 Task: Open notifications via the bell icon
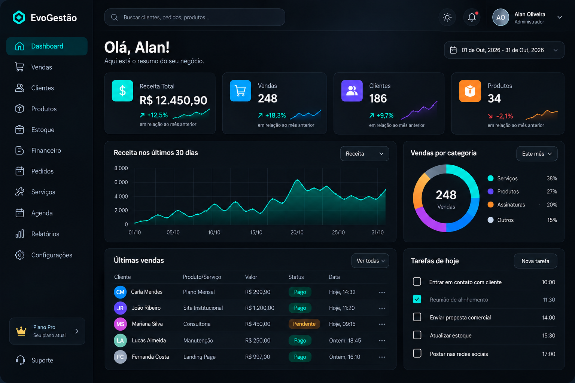pos(472,17)
